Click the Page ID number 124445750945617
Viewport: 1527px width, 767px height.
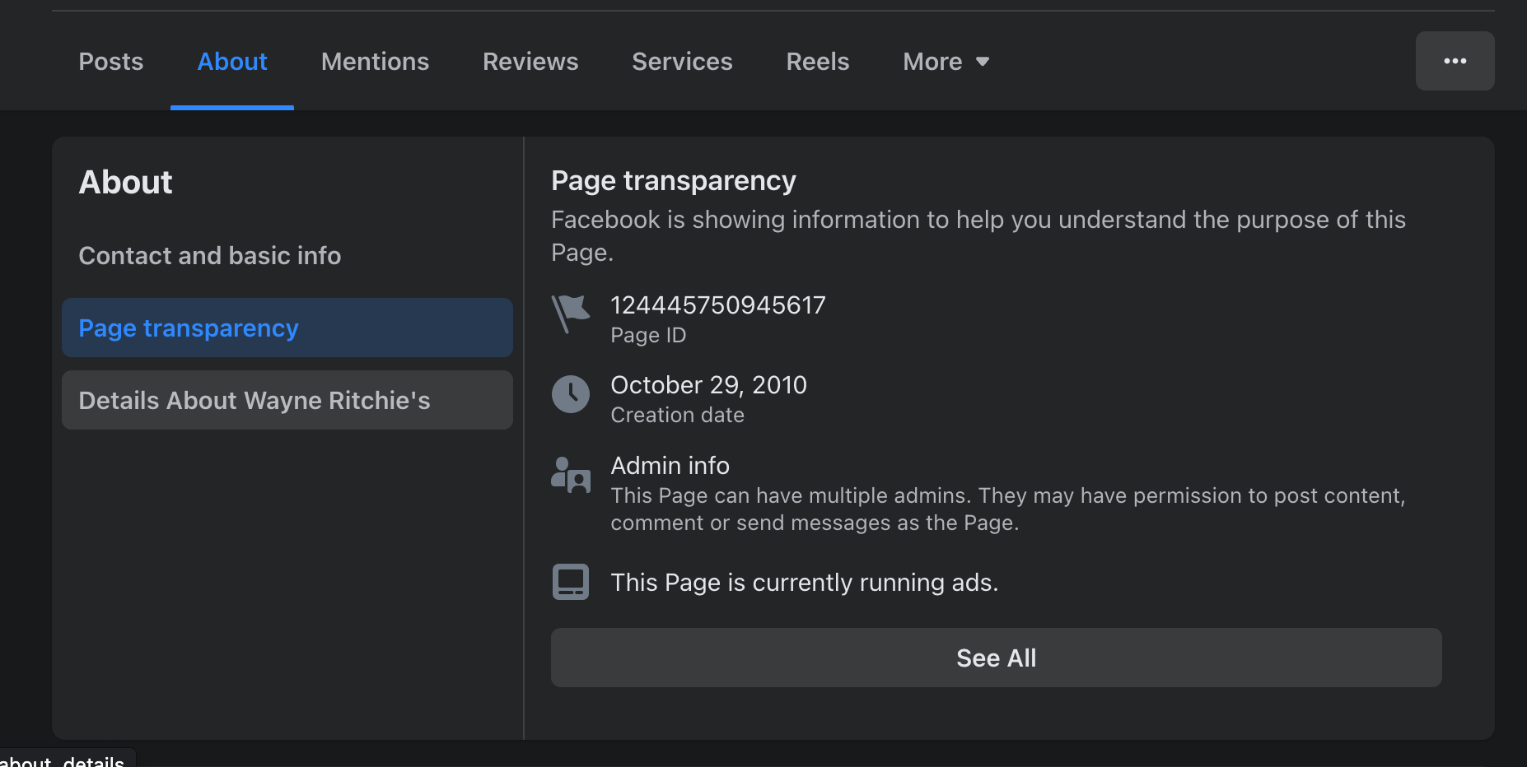click(717, 305)
